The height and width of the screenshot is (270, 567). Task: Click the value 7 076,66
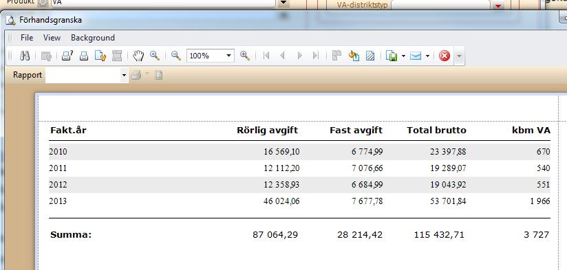click(x=367, y=168)
